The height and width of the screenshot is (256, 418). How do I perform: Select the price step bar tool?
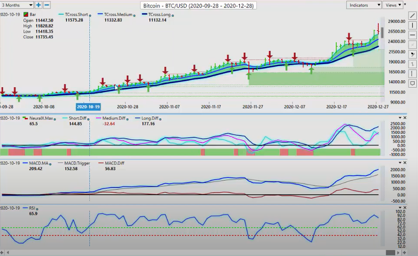tap(412, 64)
